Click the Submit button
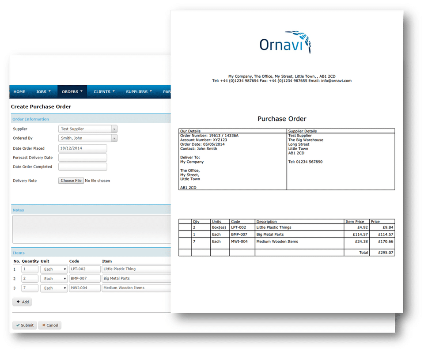The height and width of the screenshot is (352, 424). click(25, 325)
